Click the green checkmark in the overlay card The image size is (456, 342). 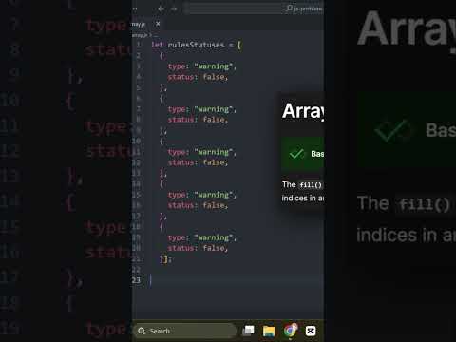click(296, 154)
